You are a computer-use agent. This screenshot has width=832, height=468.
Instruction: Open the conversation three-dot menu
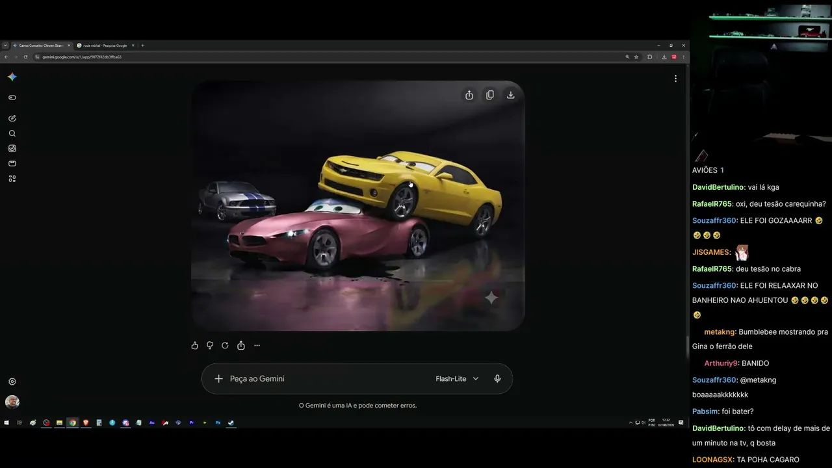coord(675,78)
